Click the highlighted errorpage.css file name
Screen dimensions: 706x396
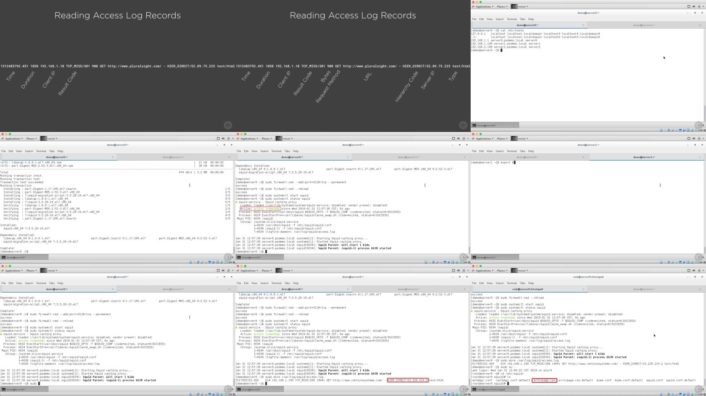tap(544, 380)
